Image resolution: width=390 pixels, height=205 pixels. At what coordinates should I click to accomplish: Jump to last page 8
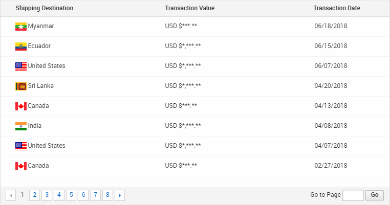(107, 195)
